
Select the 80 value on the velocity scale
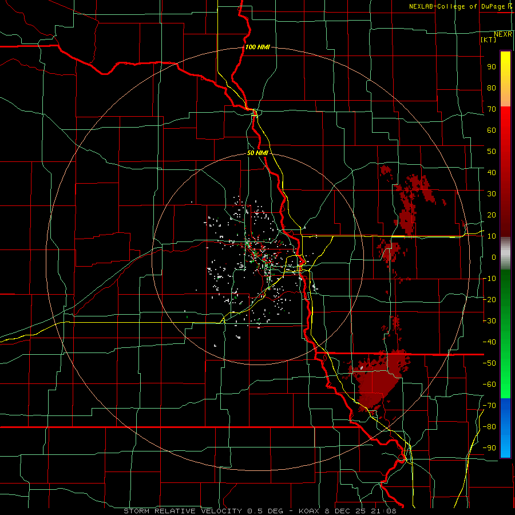click(492, 88)
